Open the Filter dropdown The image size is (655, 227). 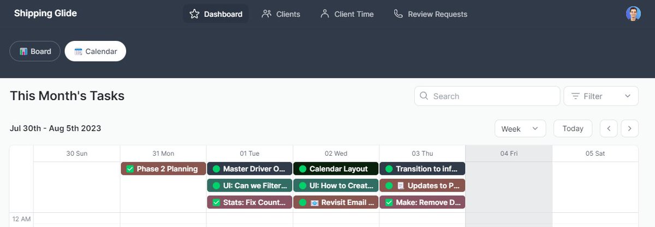[601, 96]
